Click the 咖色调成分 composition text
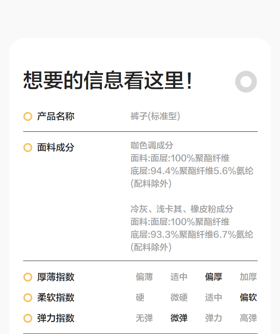The image size is (280, 334). coord(152,145)
